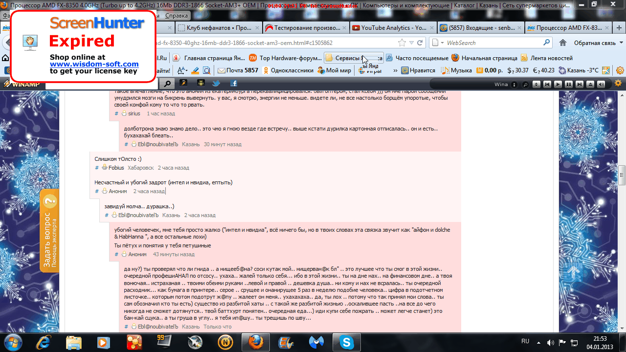Click the Winamp toolbar search magnifier button
Screen dimensions: 626x352
[x=168, y=84]
